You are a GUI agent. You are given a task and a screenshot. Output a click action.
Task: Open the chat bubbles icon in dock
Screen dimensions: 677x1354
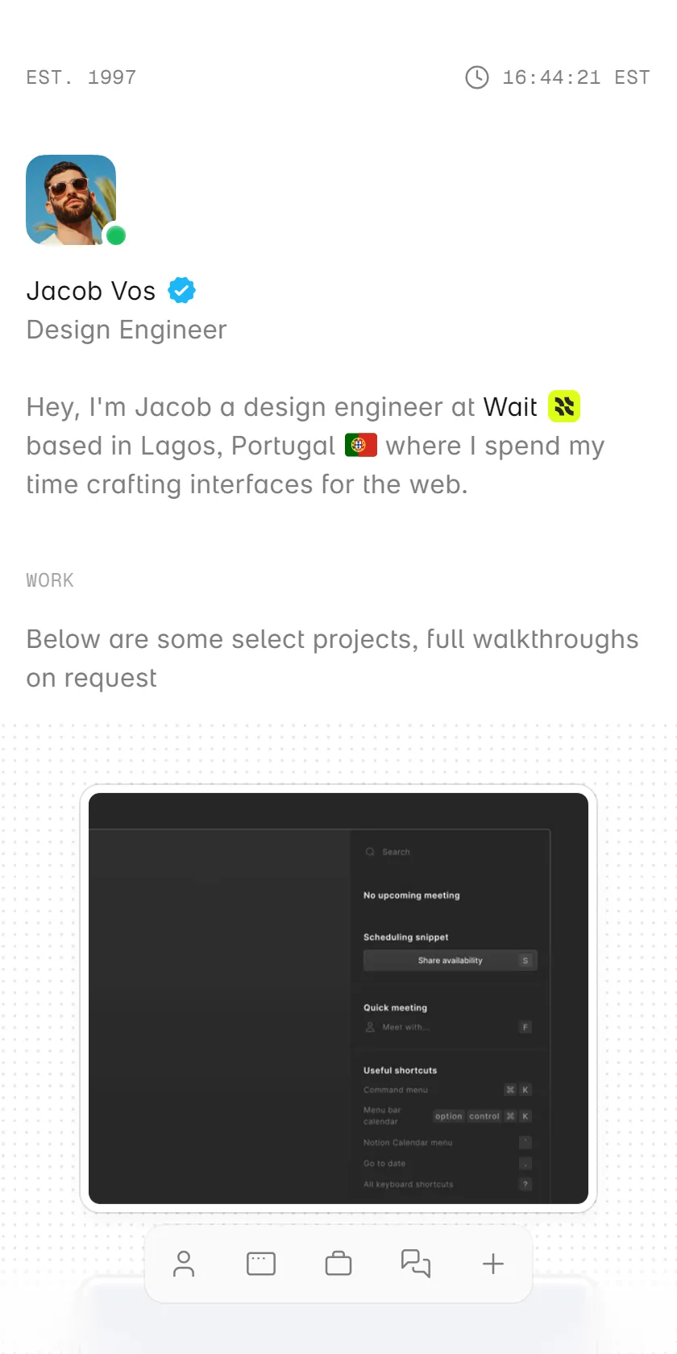(x=416, y=1264)
